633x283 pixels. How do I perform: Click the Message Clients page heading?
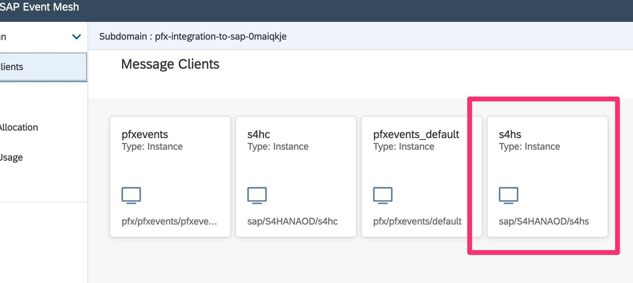pos(170,64)
